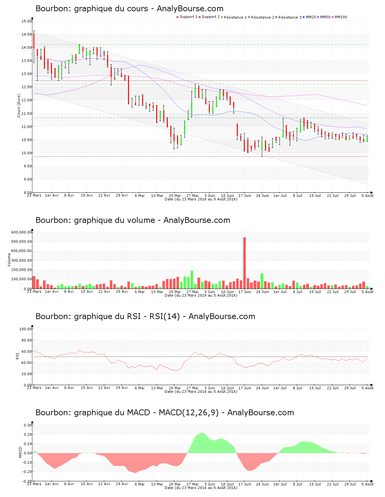The height and width of the screenshot is (497, 385).
Task: Click '3 Juin' date on the RSI chart axis
Action: [210, 388]
